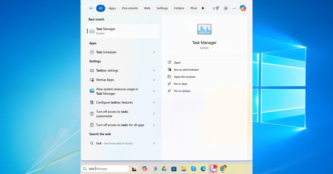333x174 pixels.
Task: Open the more options (...) menu
Action: pos(234,8)
